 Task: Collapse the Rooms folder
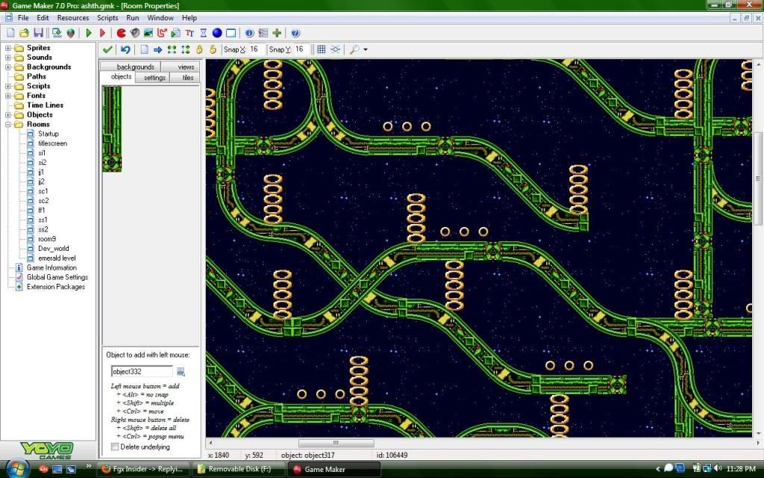coord(9,124)
